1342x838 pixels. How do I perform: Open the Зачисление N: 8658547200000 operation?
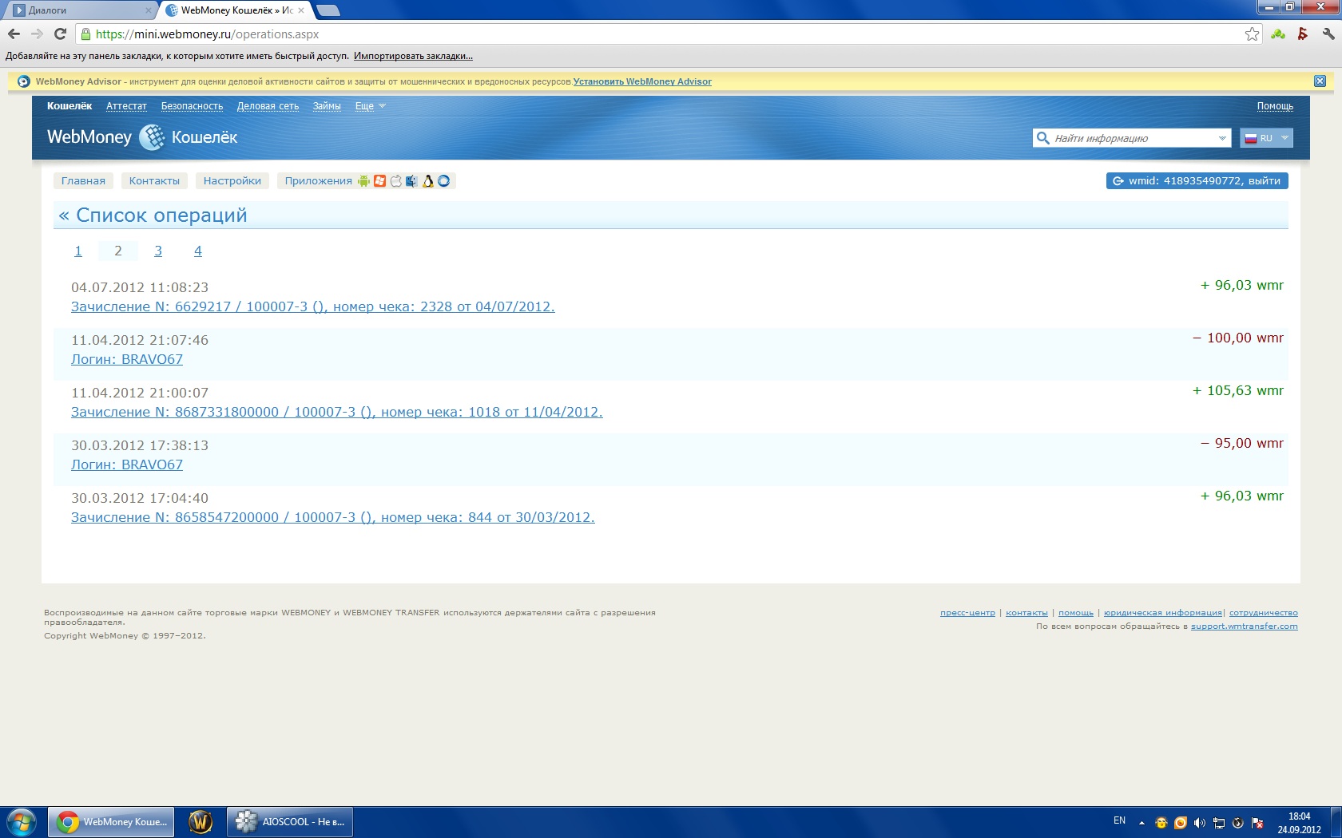coord(332,517)
